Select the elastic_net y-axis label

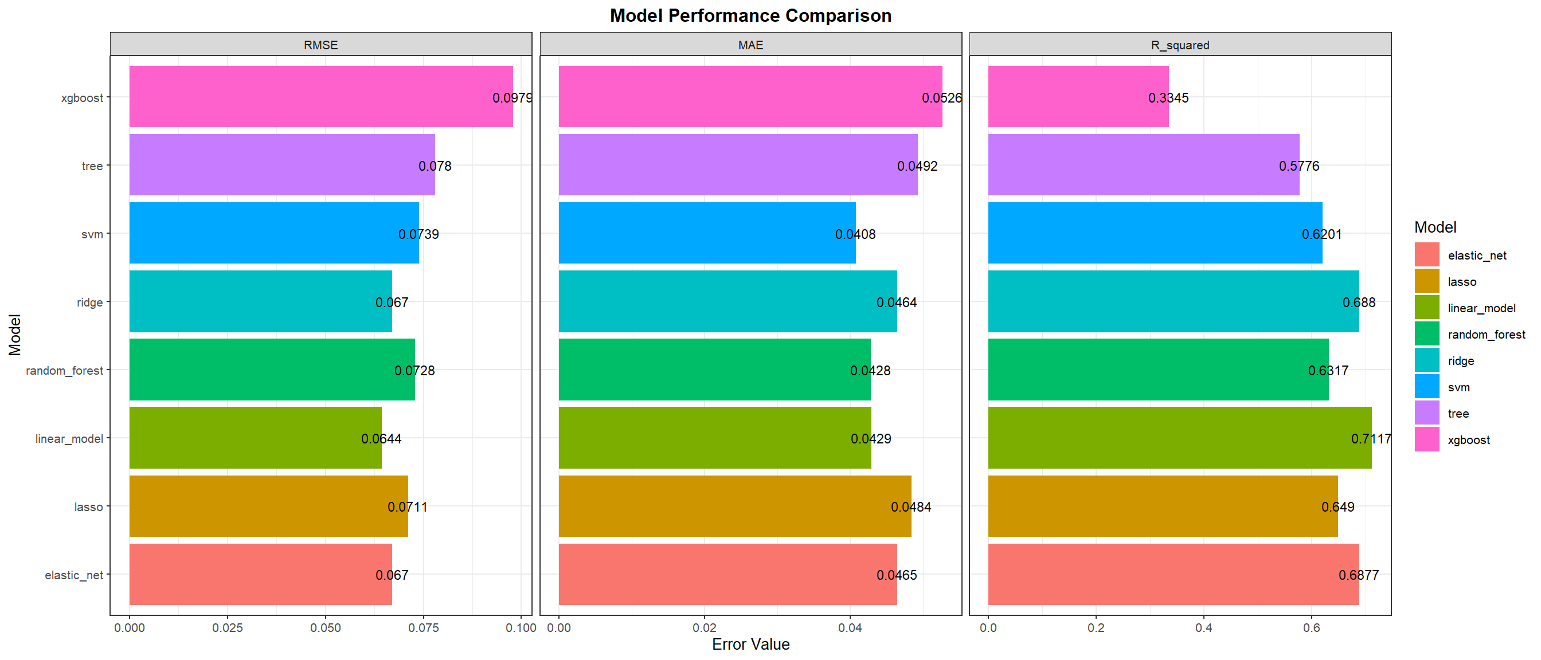pos(73,575)
